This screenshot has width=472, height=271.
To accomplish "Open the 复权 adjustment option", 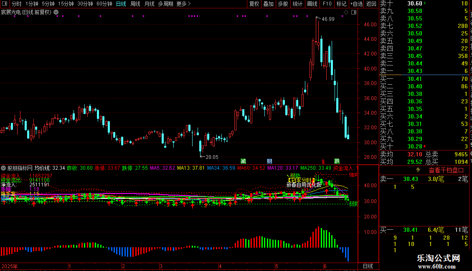I will (x=254, y=4).
